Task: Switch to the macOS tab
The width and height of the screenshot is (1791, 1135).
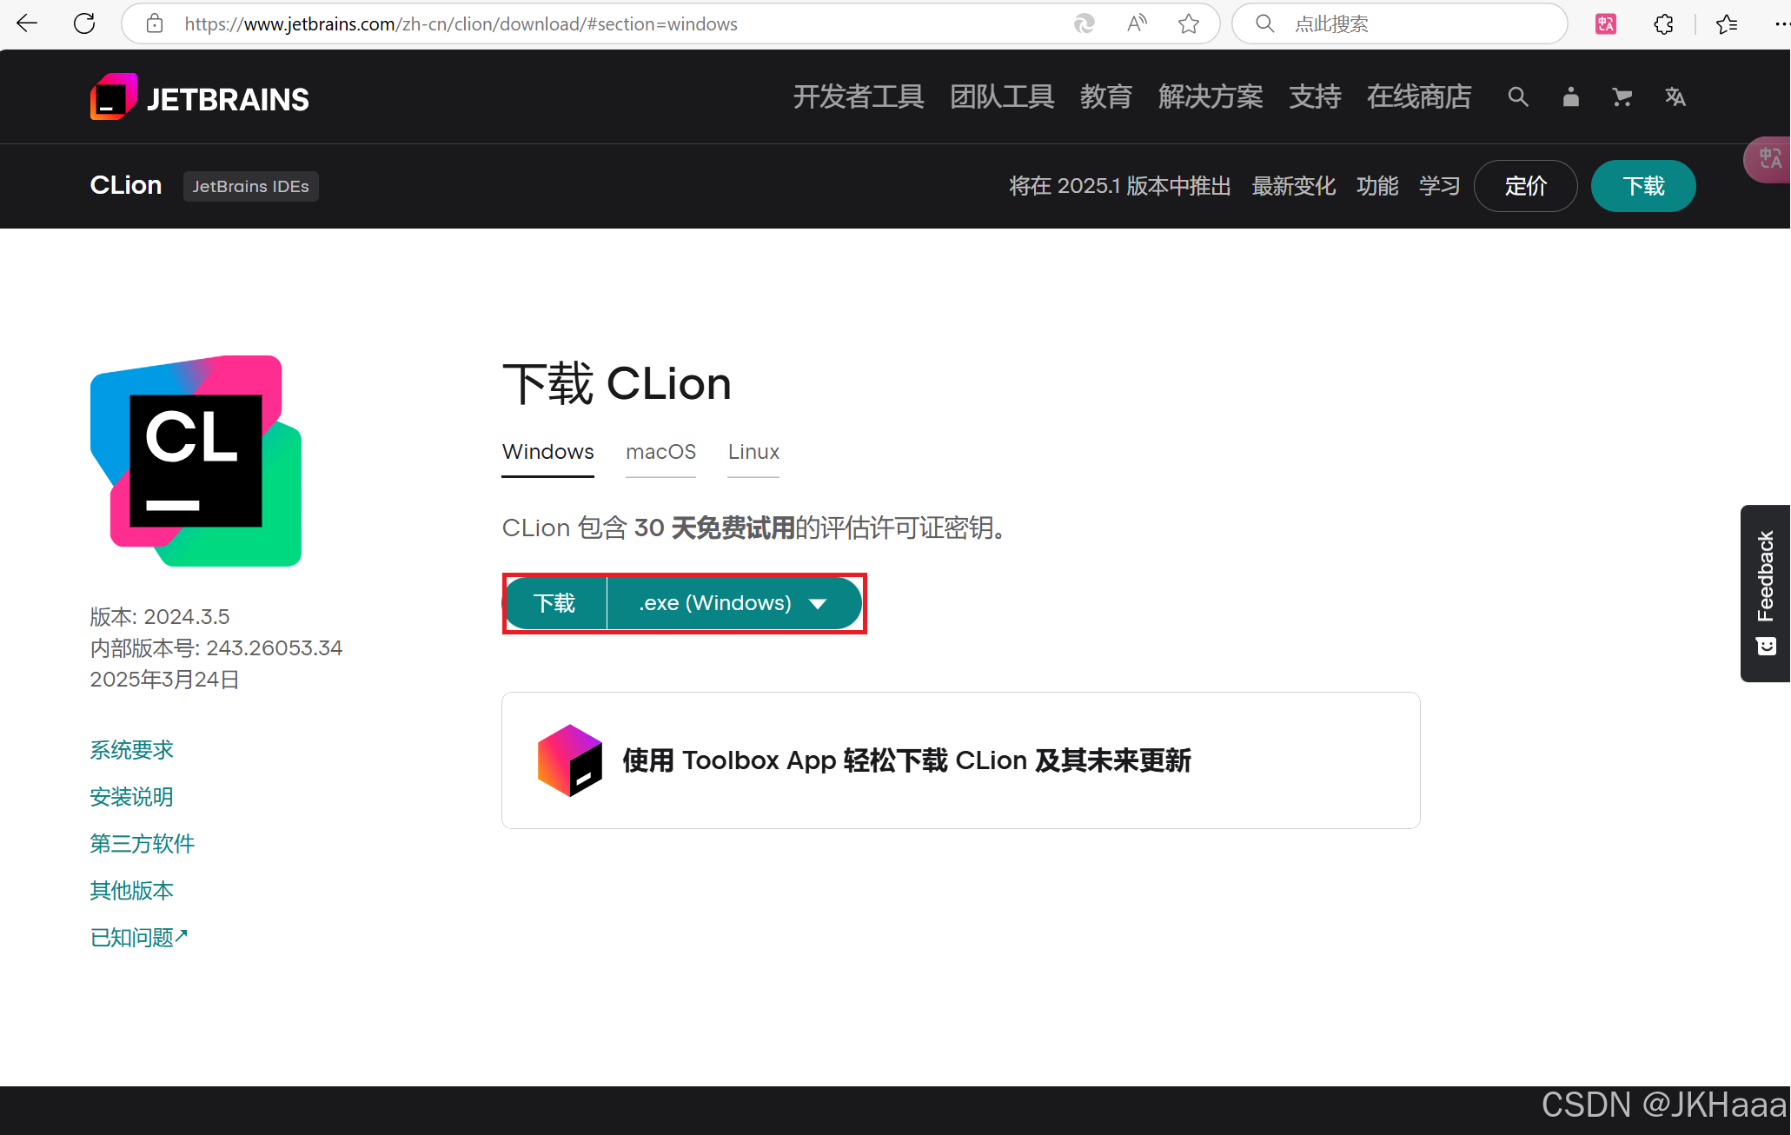Action: 660,452
